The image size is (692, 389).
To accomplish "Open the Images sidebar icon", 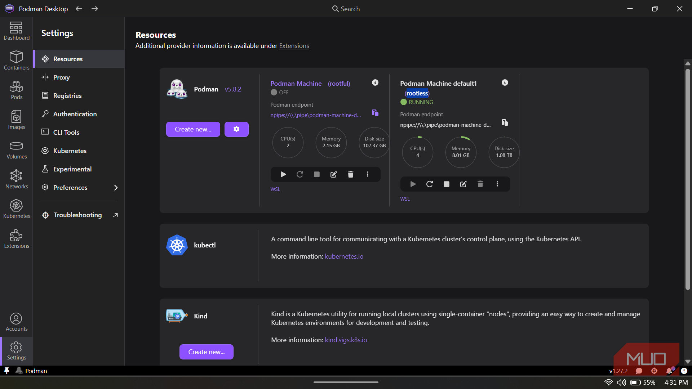I will 17,120.
